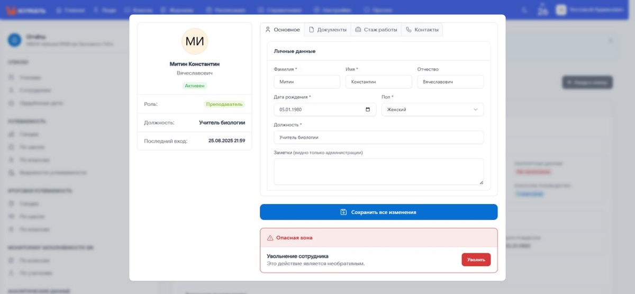Image resolution: width=635 pixels, height=294 pixels.
Task: Click the floppy disk save icon
Action: pos(343,212)
